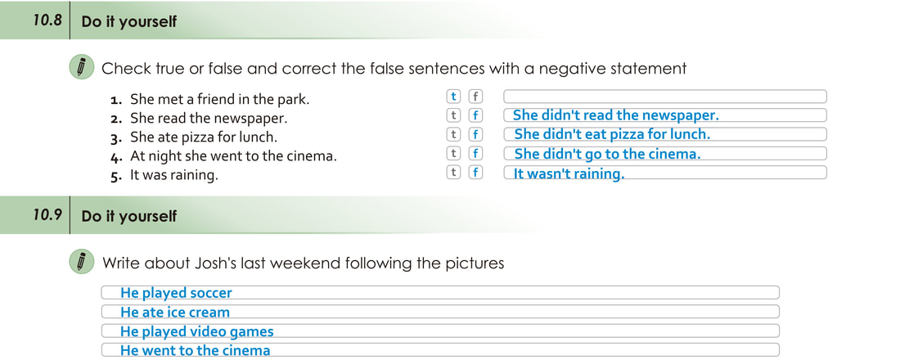
Task: Tick 't' for the cinema sentence in 10.8
Action: 454,154
